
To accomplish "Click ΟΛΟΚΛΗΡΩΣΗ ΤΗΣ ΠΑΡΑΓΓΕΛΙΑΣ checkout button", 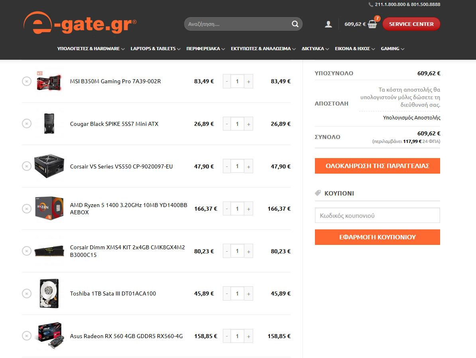I will 378,166.
